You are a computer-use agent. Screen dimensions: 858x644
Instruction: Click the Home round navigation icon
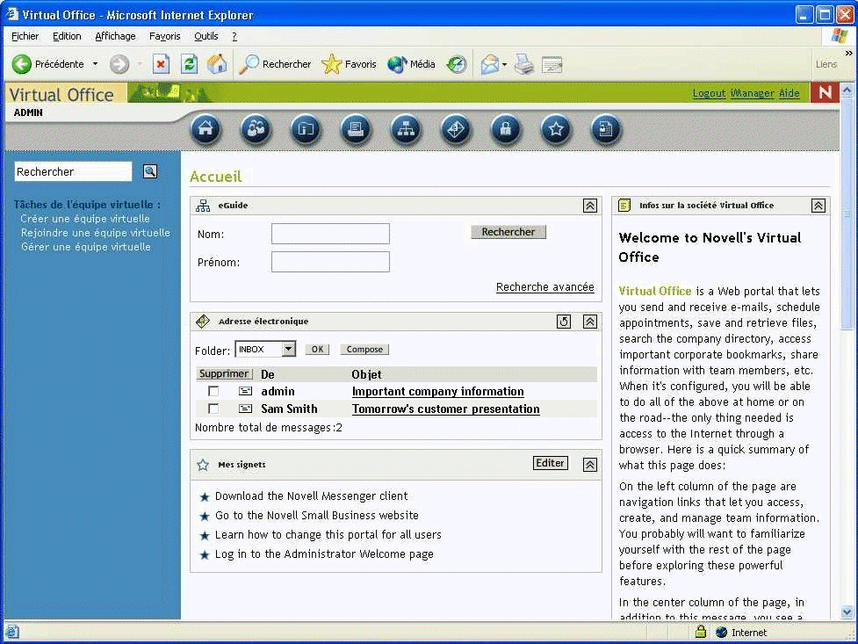point(205,129)
